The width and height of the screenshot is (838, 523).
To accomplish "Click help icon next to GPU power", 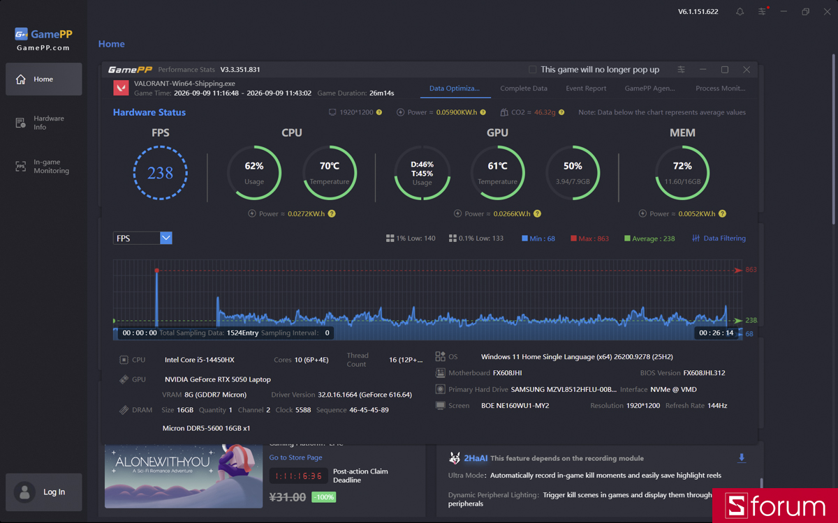I will pos(537,214).
